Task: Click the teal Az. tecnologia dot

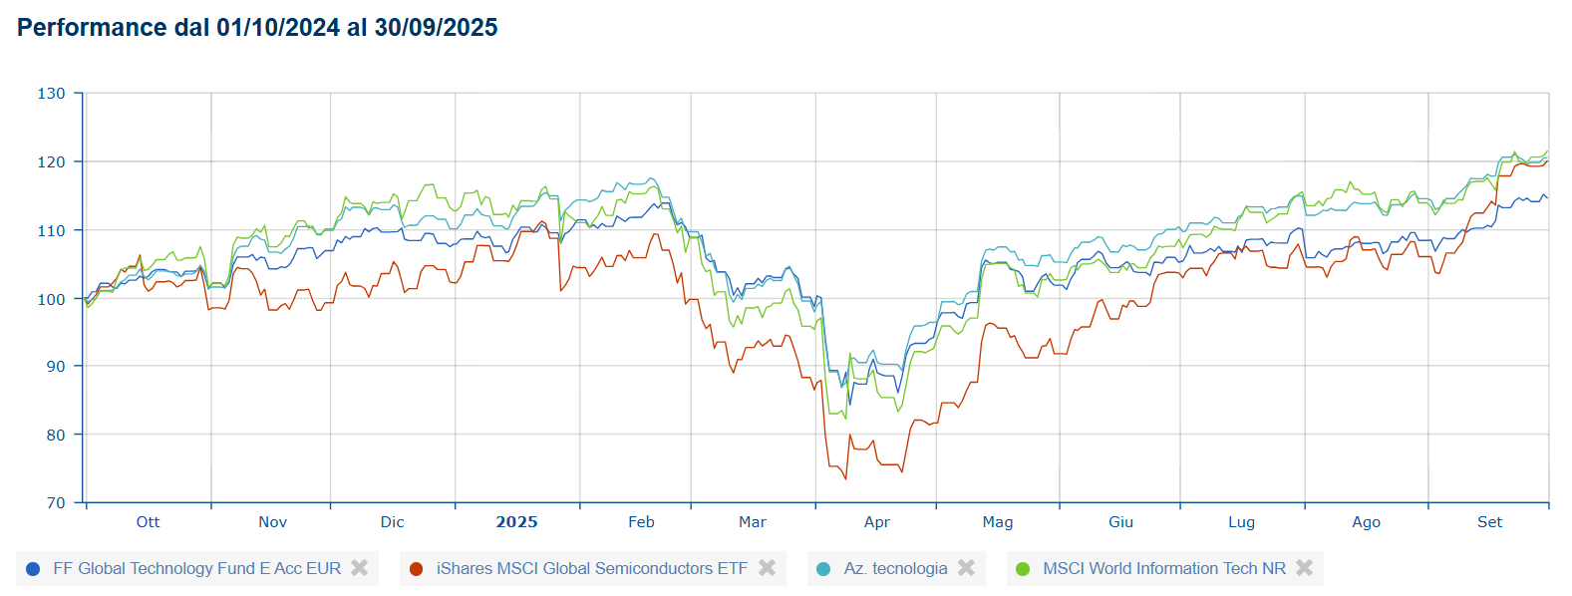Action: click(x=823, y=569)
